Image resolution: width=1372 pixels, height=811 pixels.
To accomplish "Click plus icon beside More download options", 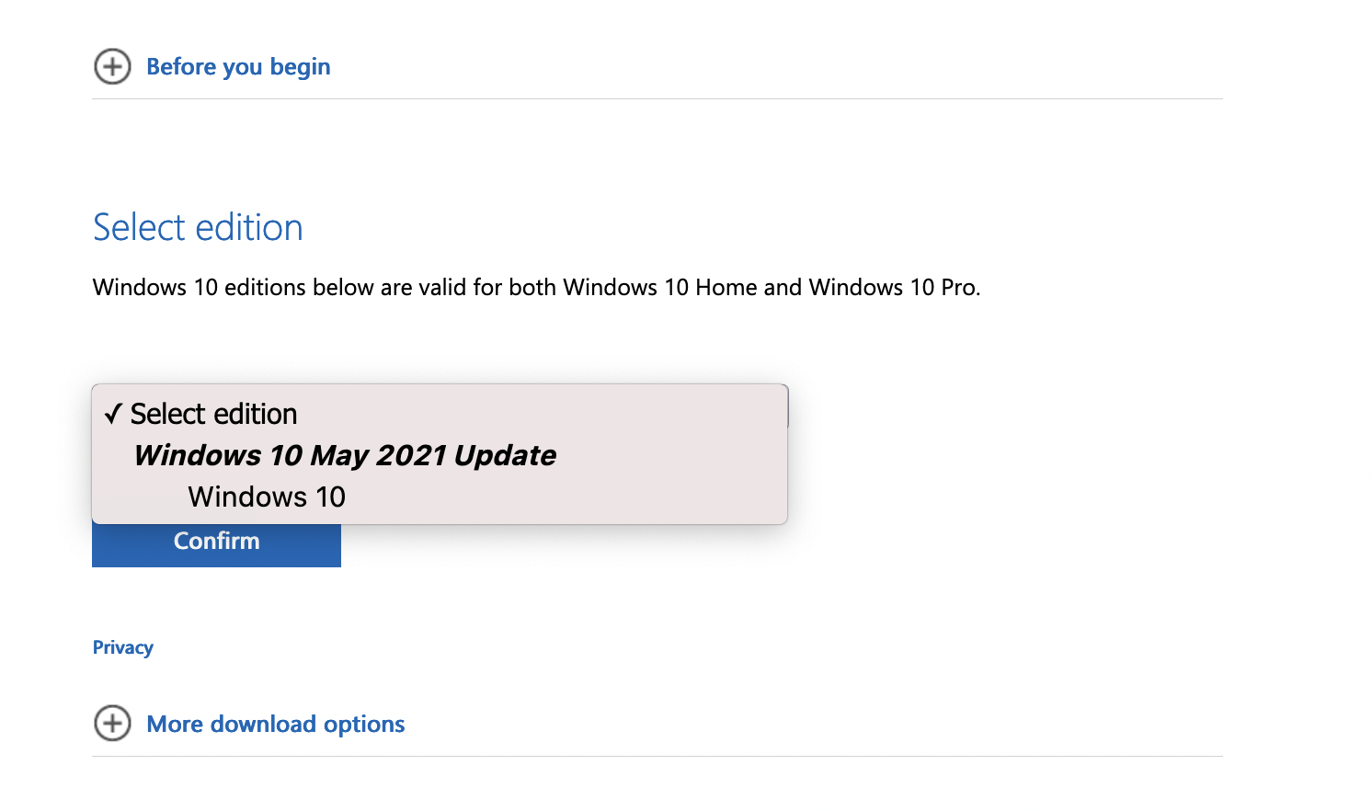I will coord(112,724).
